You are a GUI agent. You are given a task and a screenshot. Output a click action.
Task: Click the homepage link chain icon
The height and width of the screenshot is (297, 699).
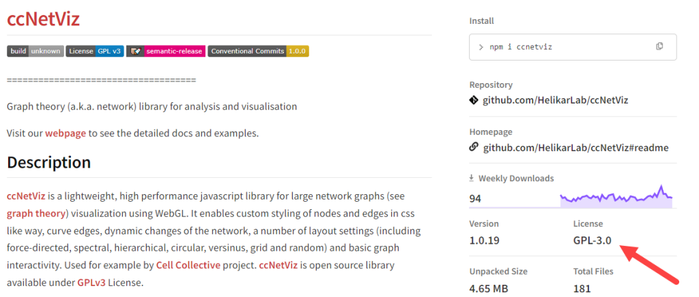[x=474, y=147]
